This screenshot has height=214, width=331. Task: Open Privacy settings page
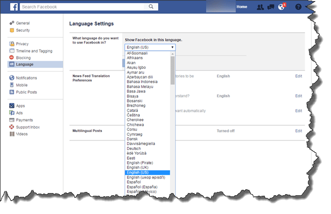click(22, 44)
